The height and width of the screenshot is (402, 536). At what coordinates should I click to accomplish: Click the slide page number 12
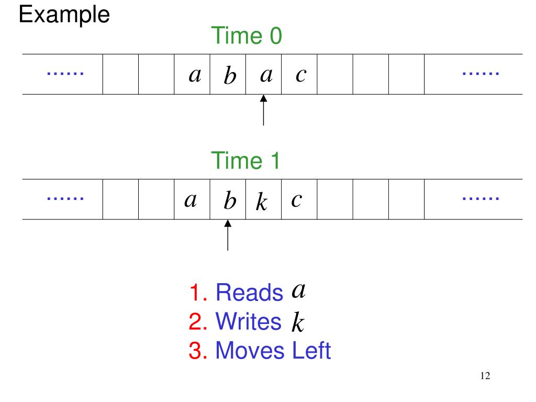[x=485, y=376]
